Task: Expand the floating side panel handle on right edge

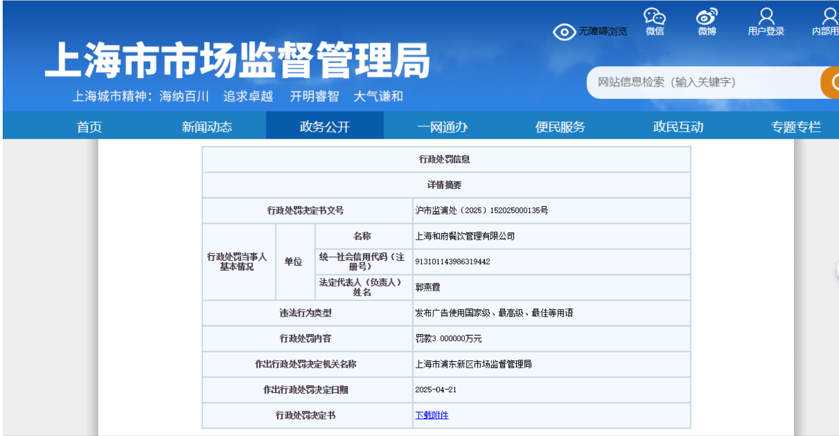Action: coord(836,270)
